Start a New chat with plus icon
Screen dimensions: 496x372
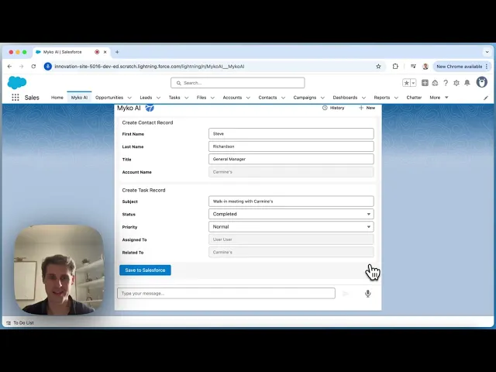coord(367,108)
